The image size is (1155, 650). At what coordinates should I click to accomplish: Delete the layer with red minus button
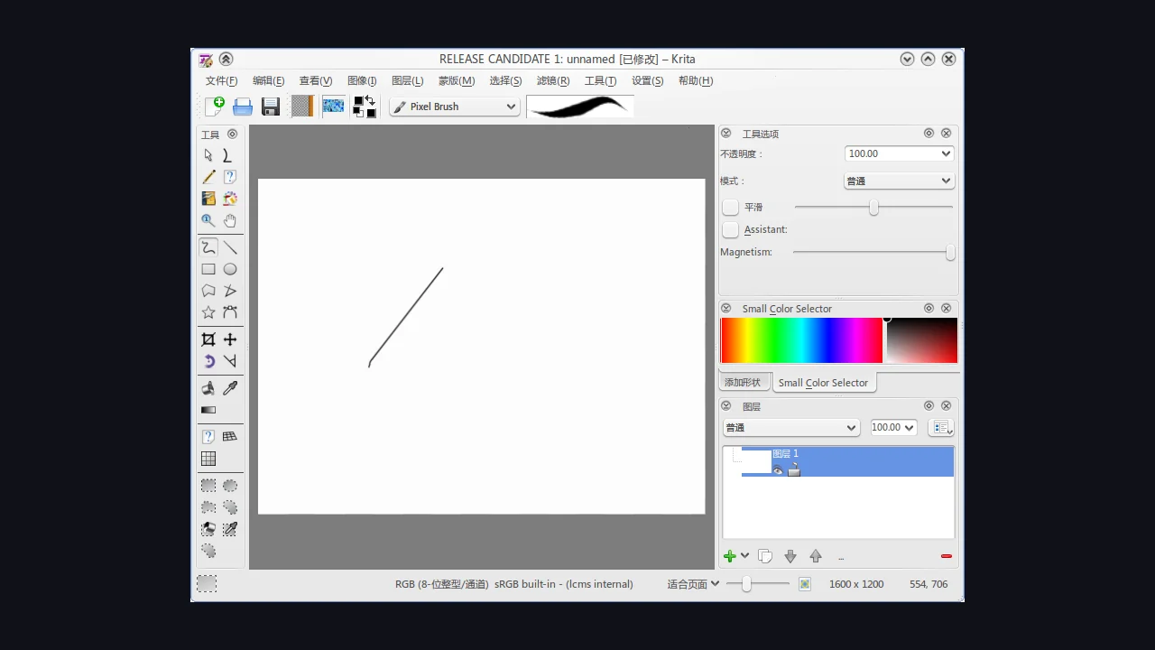947,556
